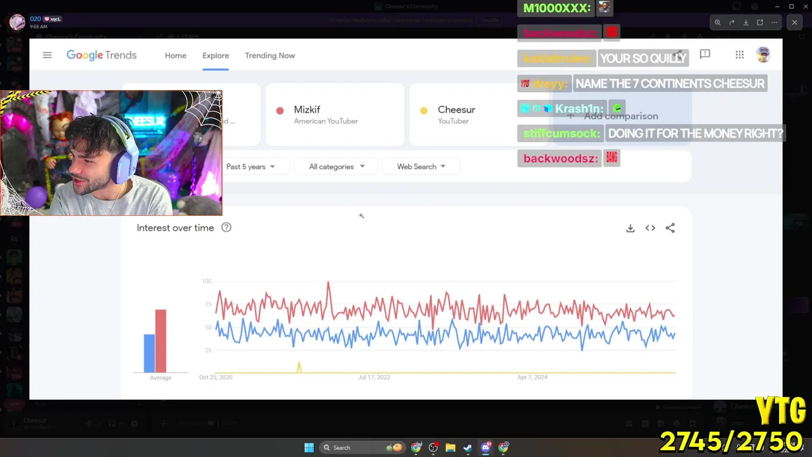812x457 pixels.
Task: Share the Interest over time chart
Action: click(x=670, y=228)
